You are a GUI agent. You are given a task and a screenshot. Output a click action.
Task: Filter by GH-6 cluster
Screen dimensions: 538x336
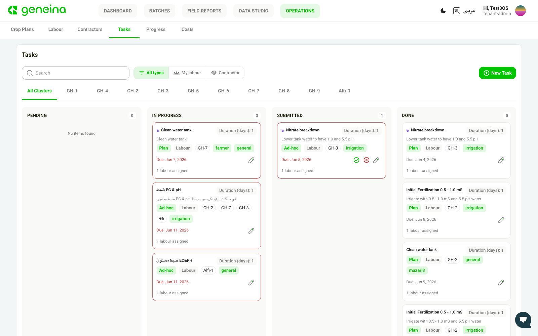(x=223, y=91)
